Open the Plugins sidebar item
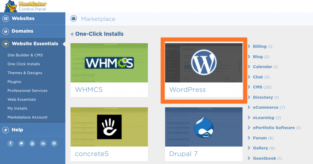313x164 pixels. (x=14, y=82)
